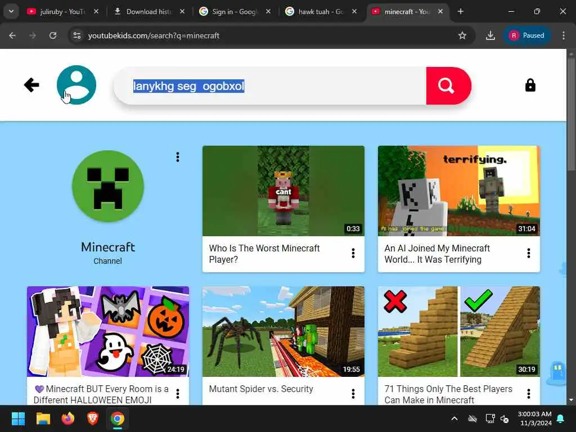Open the profile avatar icon
The width and height of the screenshot is (576, 432).
(76, 85)
